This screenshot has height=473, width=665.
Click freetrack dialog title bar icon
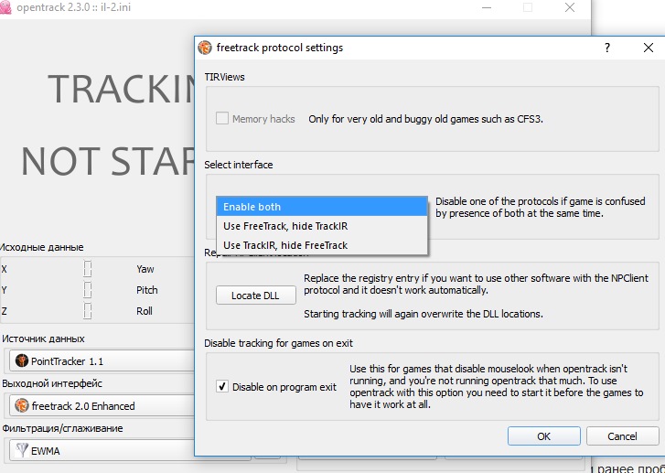click(x=205, y=48)
